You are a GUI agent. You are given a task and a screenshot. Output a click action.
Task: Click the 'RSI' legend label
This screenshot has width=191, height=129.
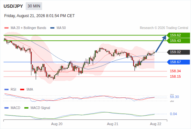pyautogui.click(x=13, y=90)
